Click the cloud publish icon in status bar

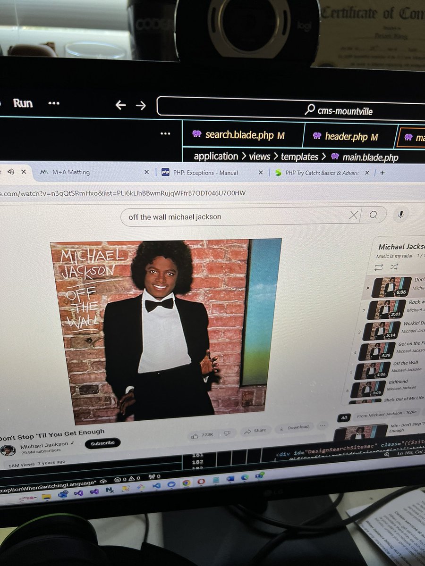(x=103, y=482)
